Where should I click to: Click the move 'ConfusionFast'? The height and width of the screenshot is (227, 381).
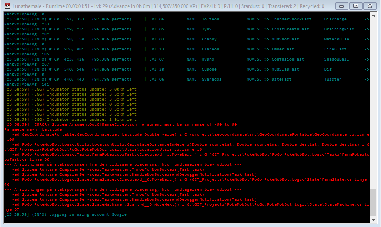(288, 59)
